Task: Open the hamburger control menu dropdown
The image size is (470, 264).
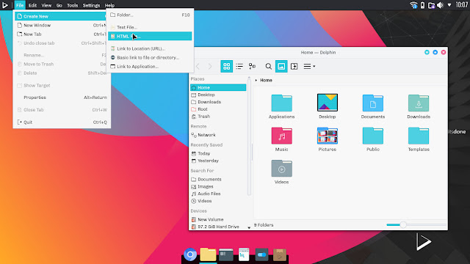Action: point(309,66)
